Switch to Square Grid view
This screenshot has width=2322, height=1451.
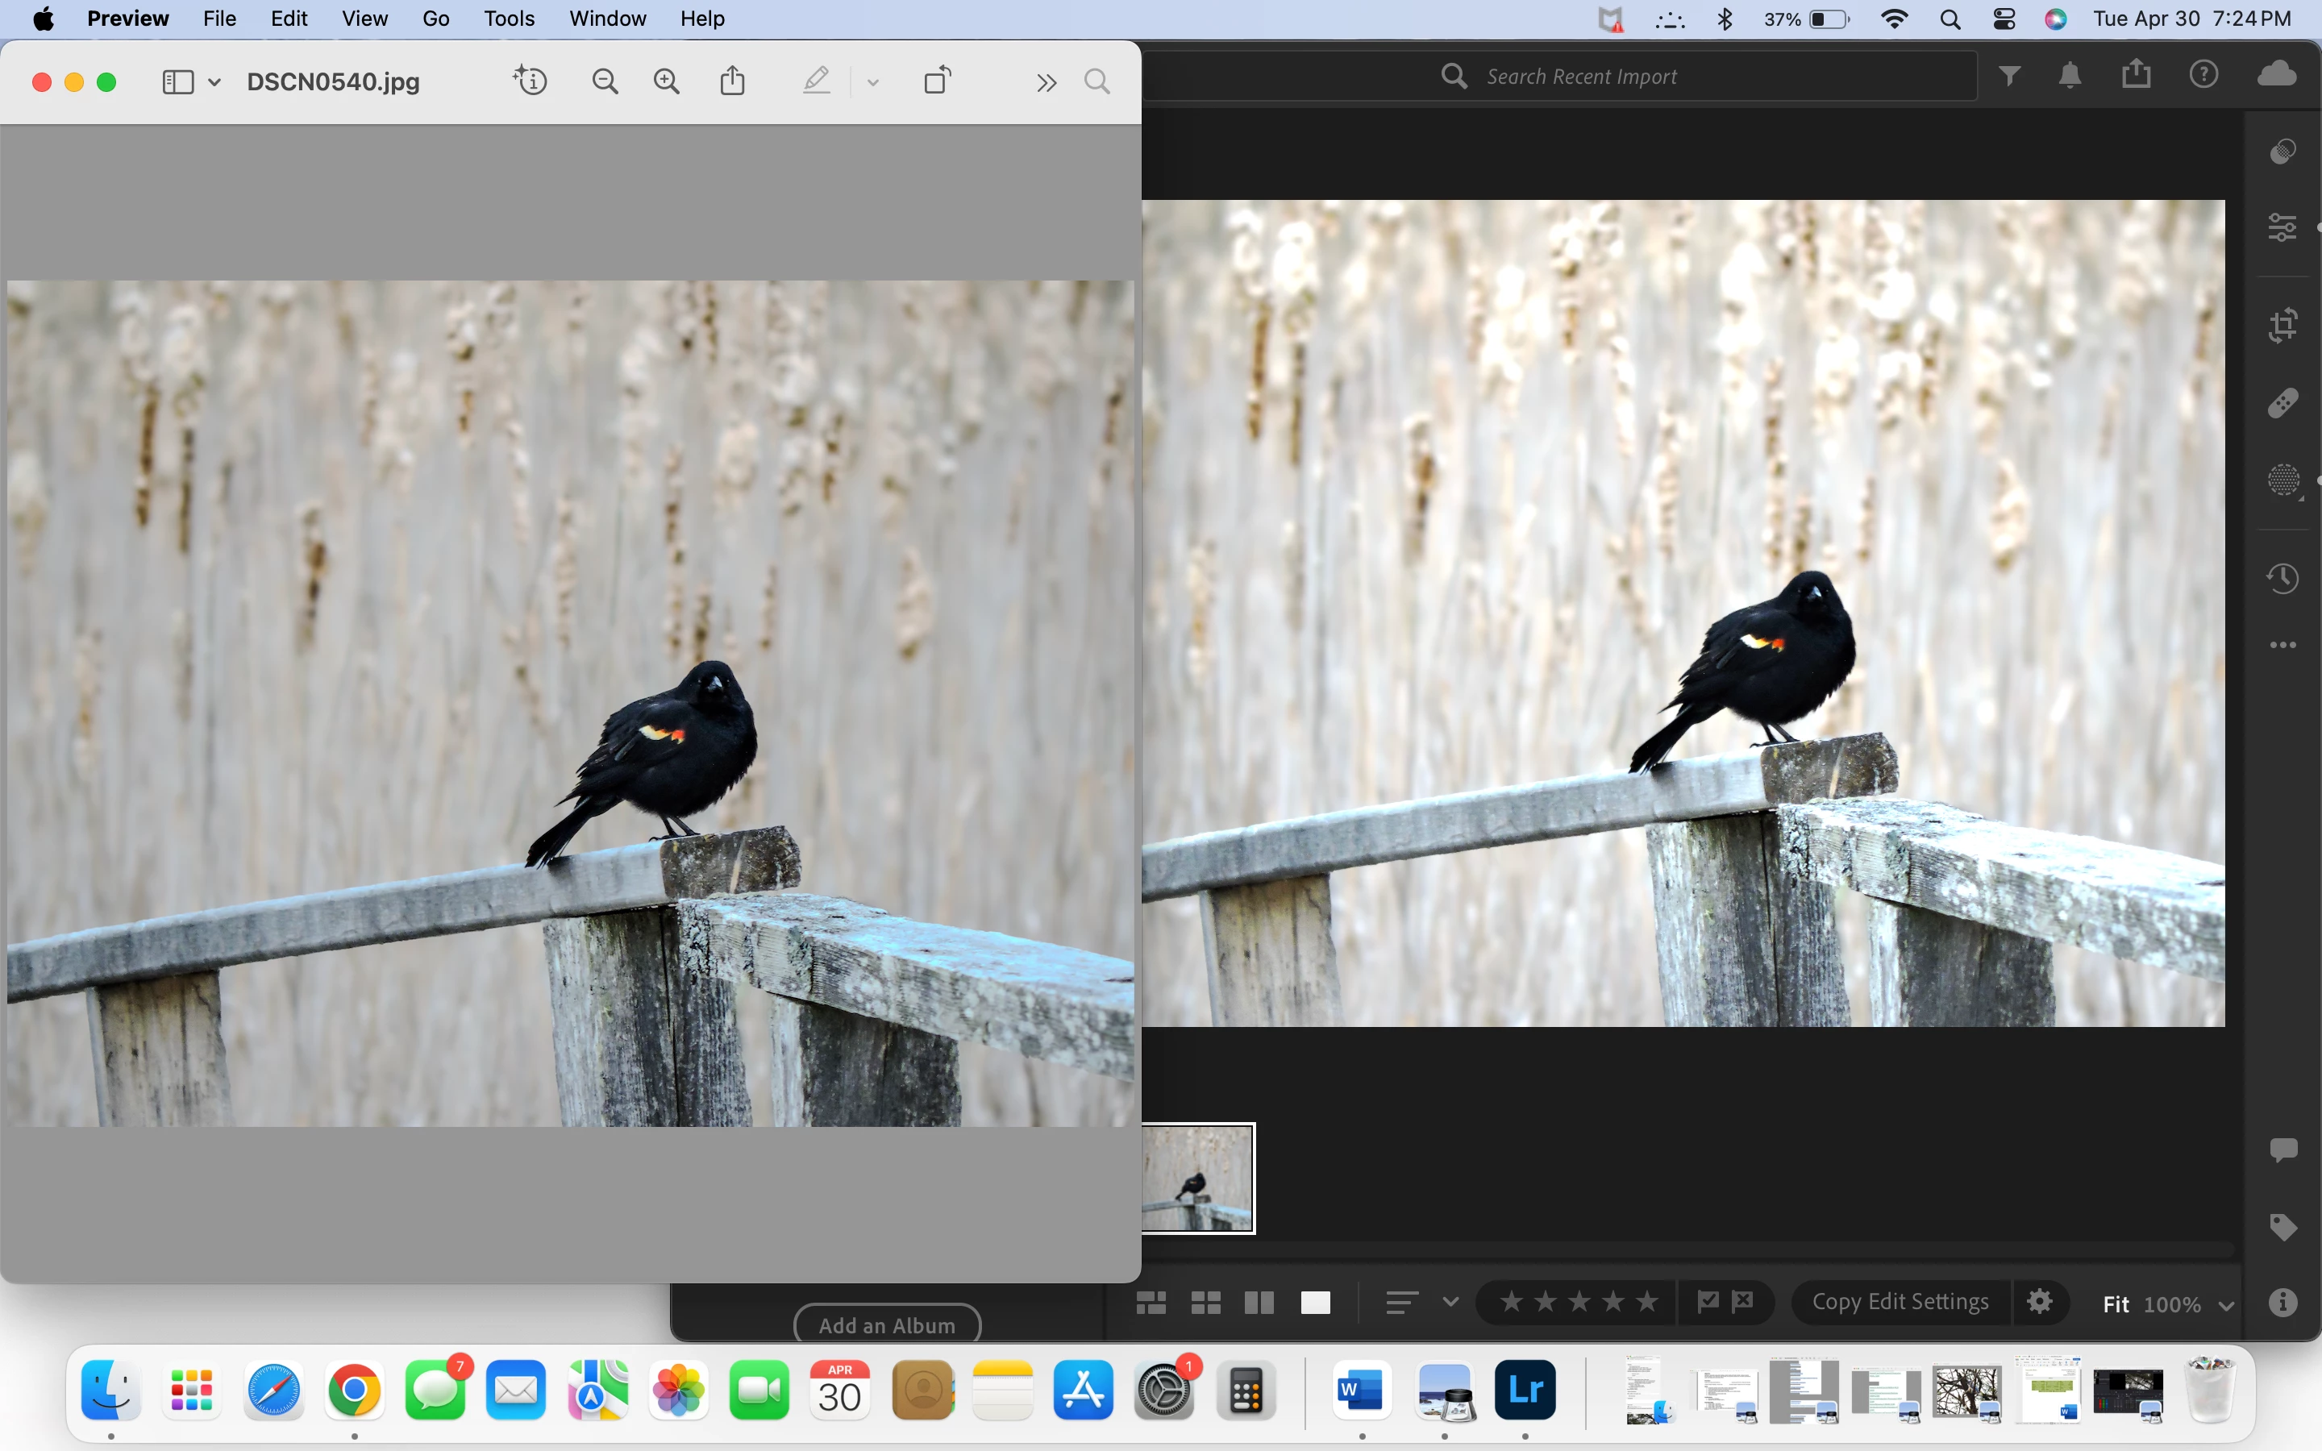[x=1205, y=1303]
